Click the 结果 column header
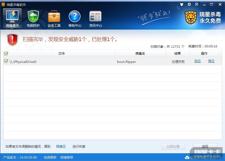The image size is (225, 161). (x=178, y=54)
